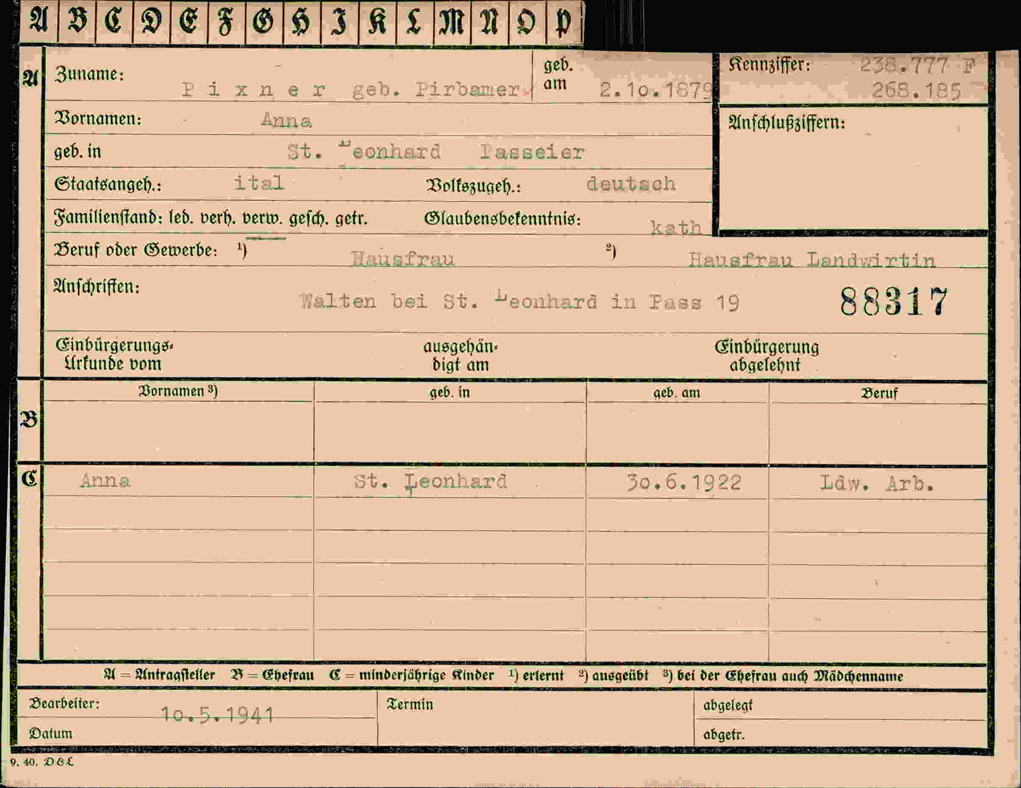The height and width of the screenshot is (788, 1021).
Task: Click the 'Einbürgerung abgelehnt' label
Action: (x=767, y=356)
